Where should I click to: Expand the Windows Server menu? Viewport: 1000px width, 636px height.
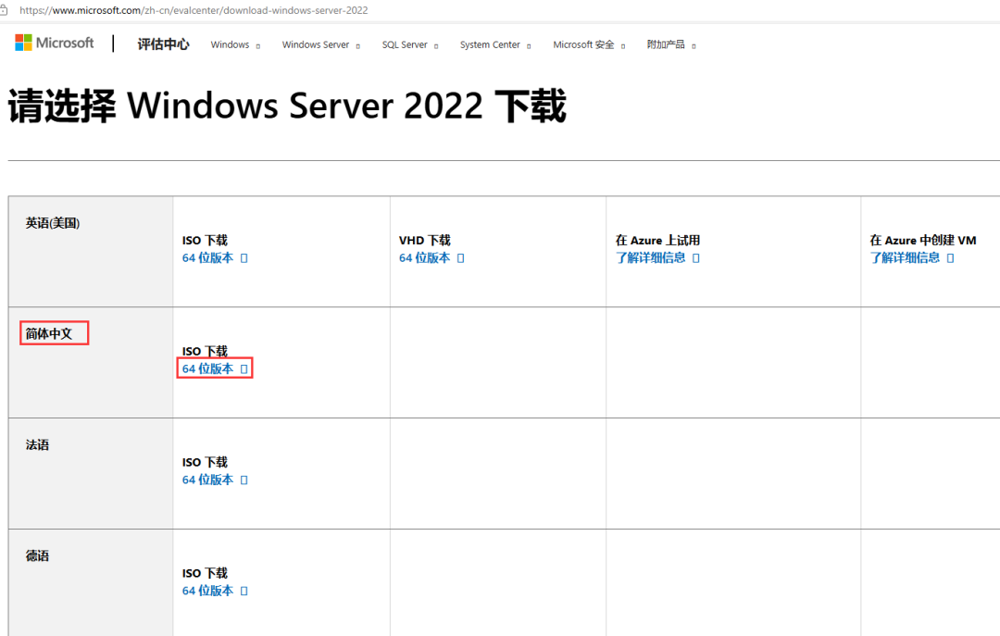tap(320, 44)
